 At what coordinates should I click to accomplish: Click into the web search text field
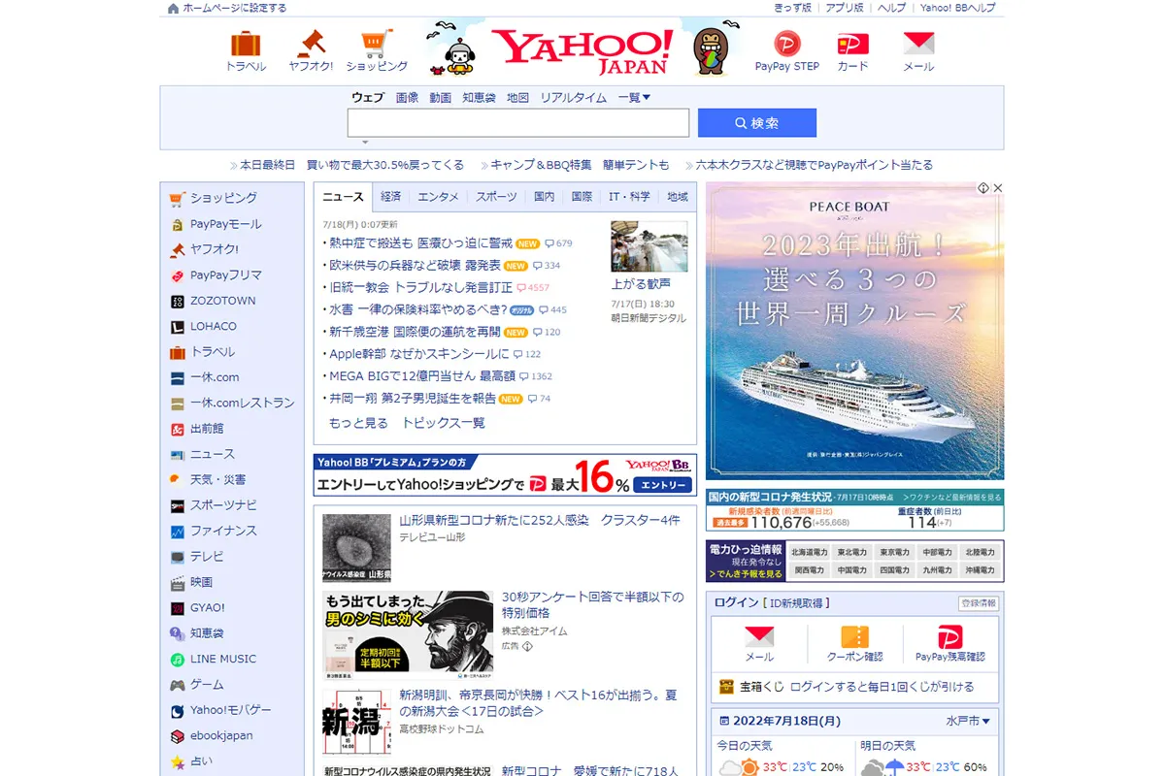[517, 123]
